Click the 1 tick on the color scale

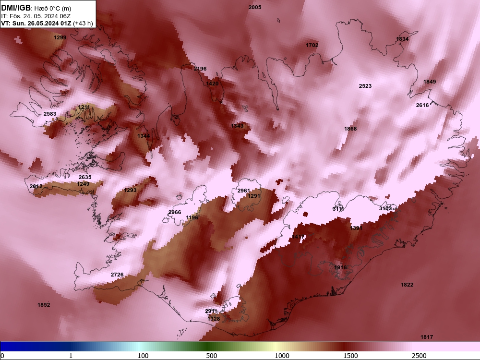(71, 356)
